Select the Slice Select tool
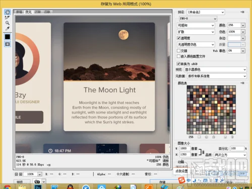 click(7, 17)
